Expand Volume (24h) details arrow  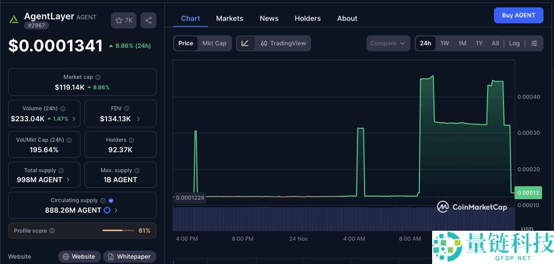click(74, 119)
